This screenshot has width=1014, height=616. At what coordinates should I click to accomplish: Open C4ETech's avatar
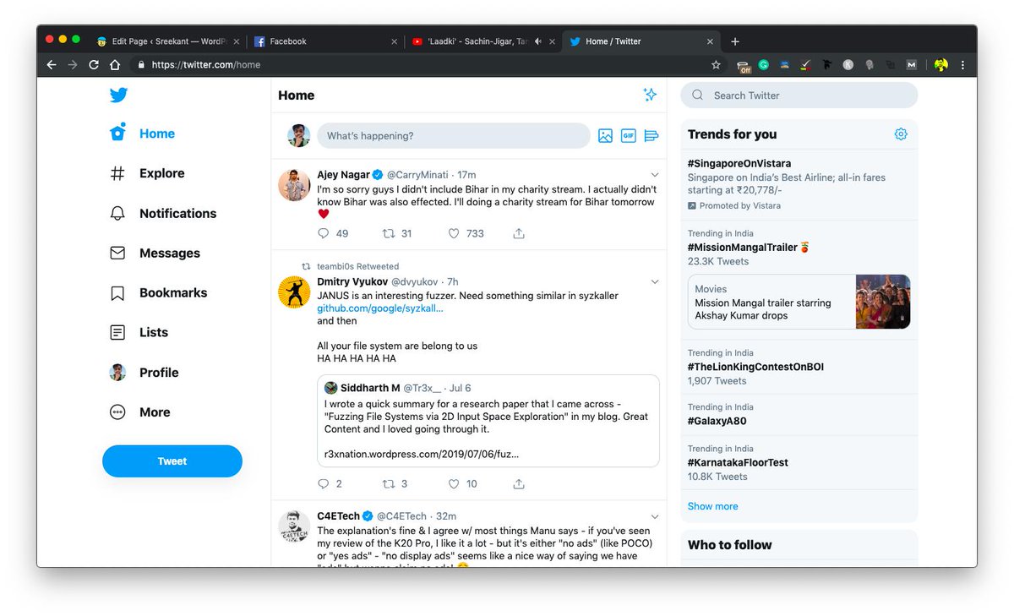tap(294, 526)
